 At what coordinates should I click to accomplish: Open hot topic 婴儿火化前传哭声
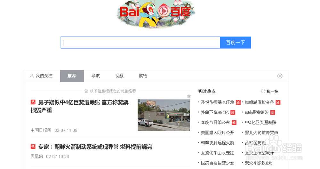click(261, 133)
